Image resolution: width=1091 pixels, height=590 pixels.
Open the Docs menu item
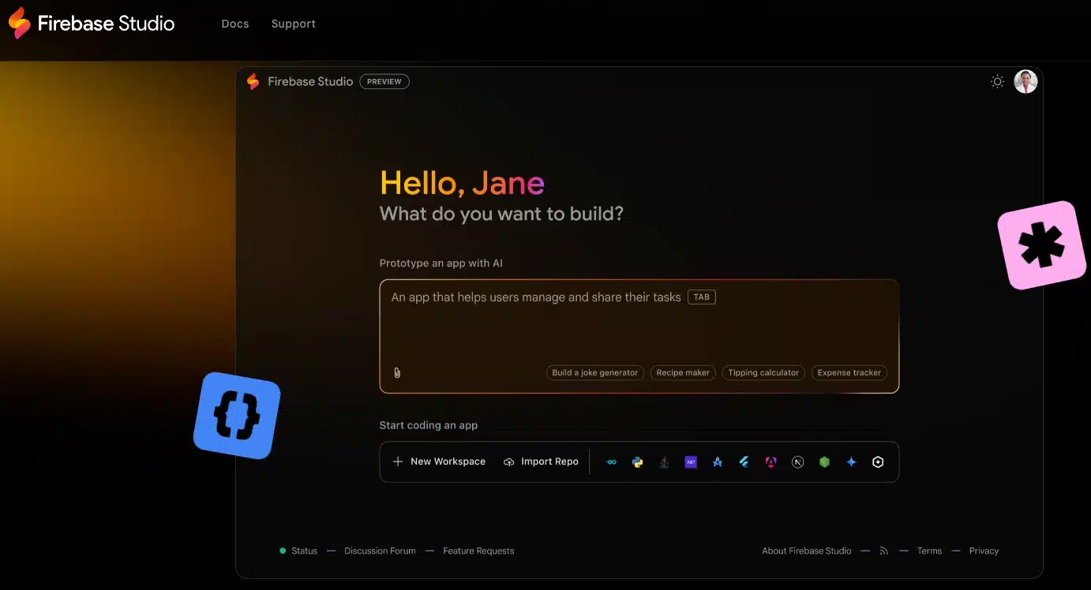pos(234,24)
